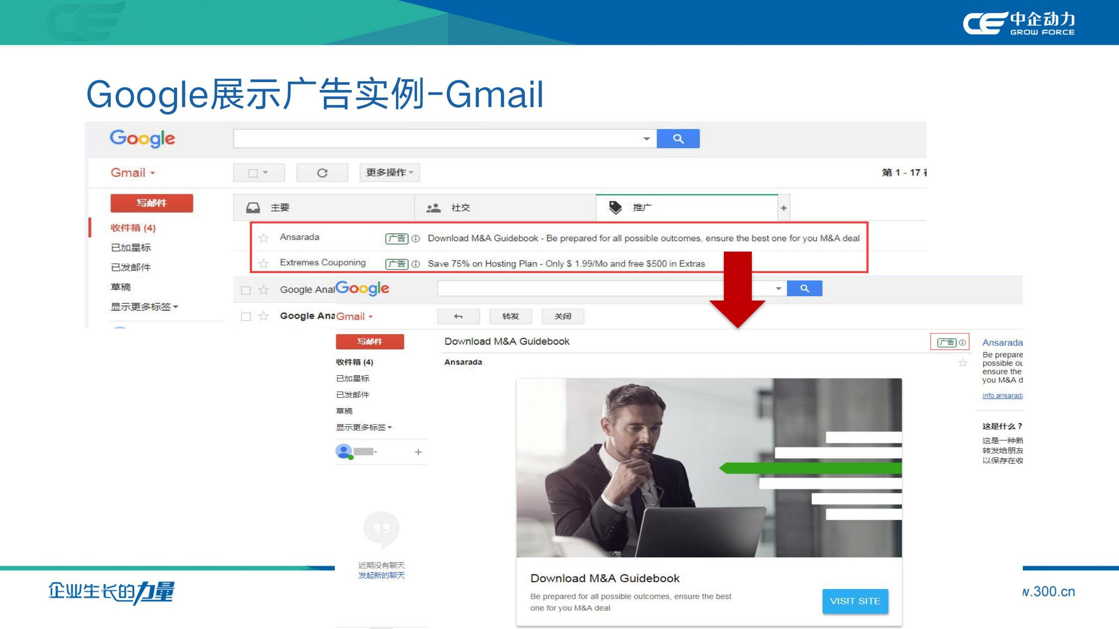Click the Google logo in upper Gmail window
The image size is (1119, 629).
coord(142,138)
